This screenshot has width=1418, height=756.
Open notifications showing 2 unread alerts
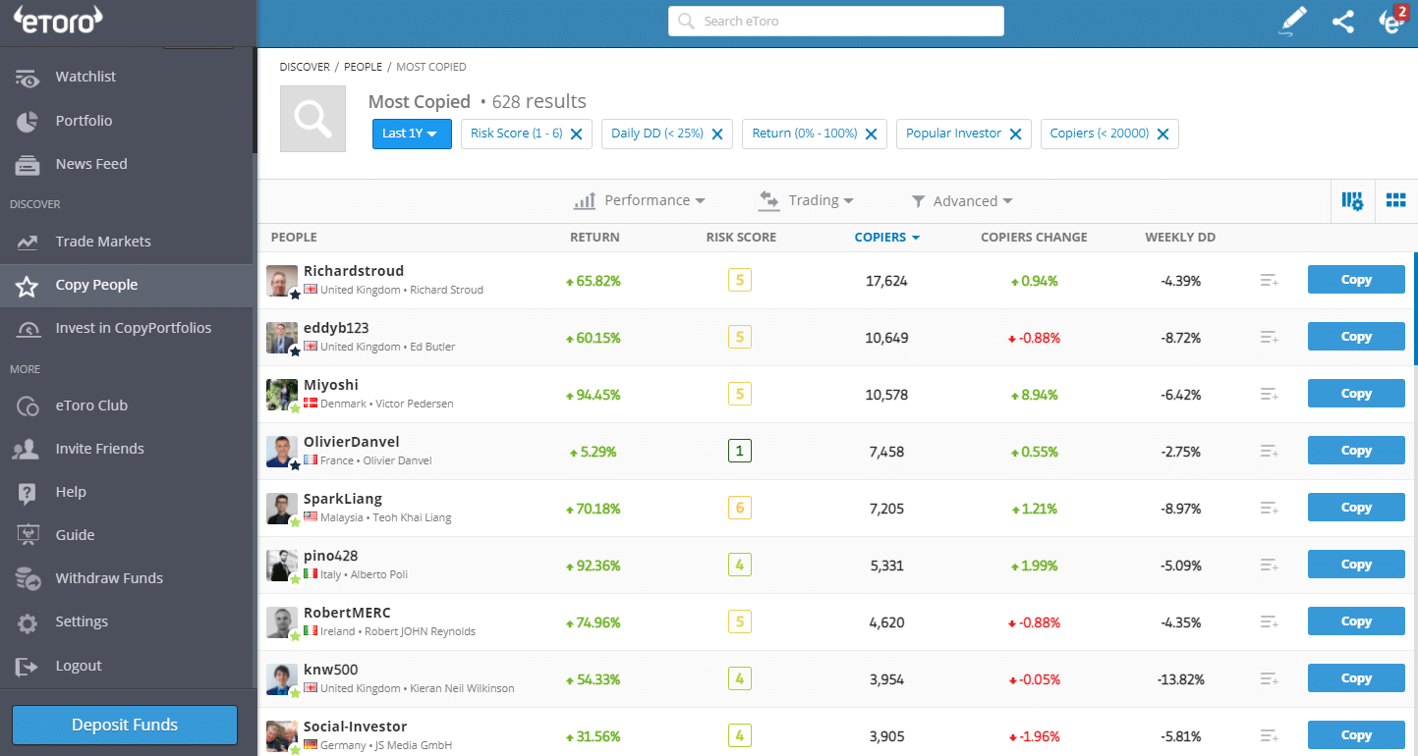tap(1391, 21)
